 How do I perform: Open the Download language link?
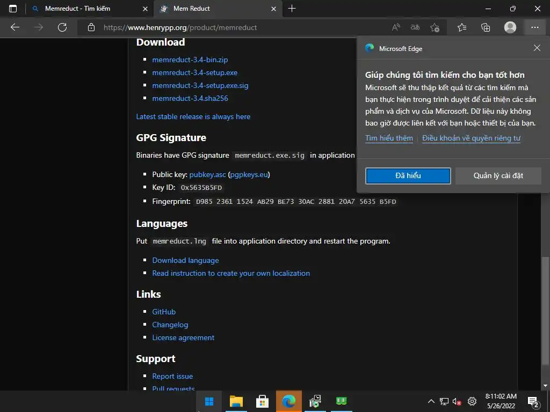(x=185, y=260)
